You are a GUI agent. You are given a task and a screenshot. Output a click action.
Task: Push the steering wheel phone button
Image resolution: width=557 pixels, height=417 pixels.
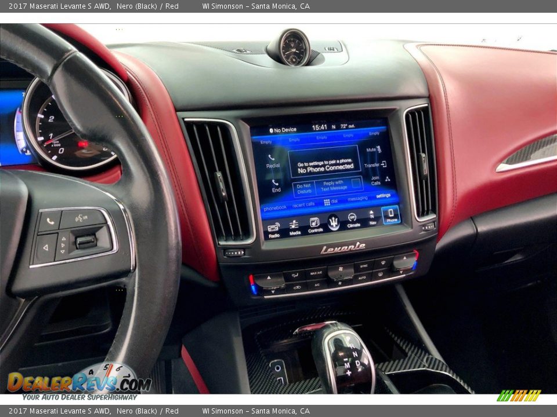(x=50, y=221)
